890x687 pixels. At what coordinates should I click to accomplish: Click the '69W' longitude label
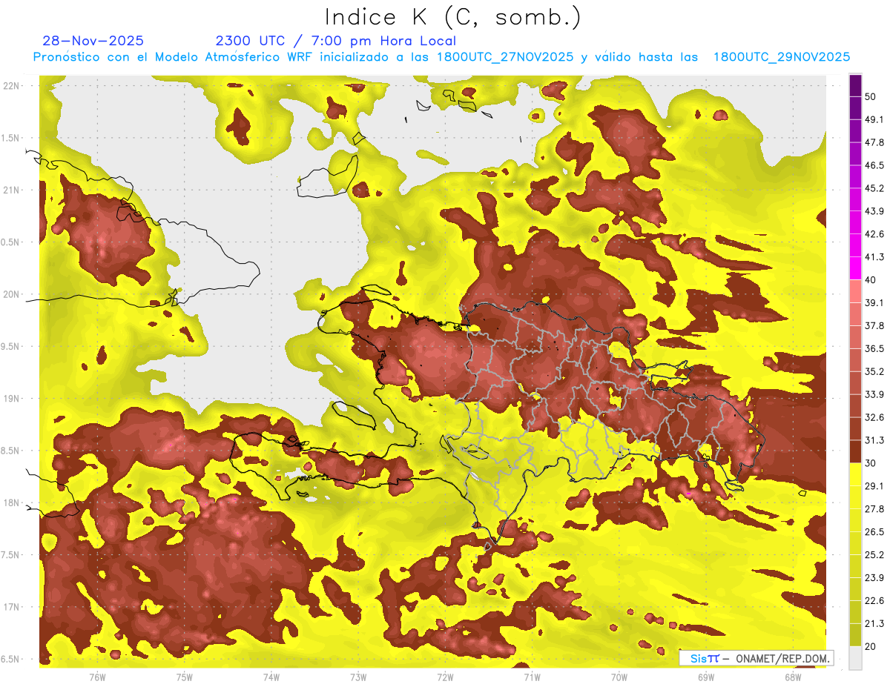tap(706, 677)
